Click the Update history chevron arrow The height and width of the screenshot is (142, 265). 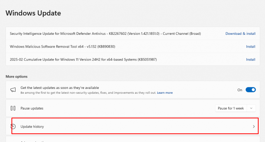pyautogui.click(x=254, y=127)
